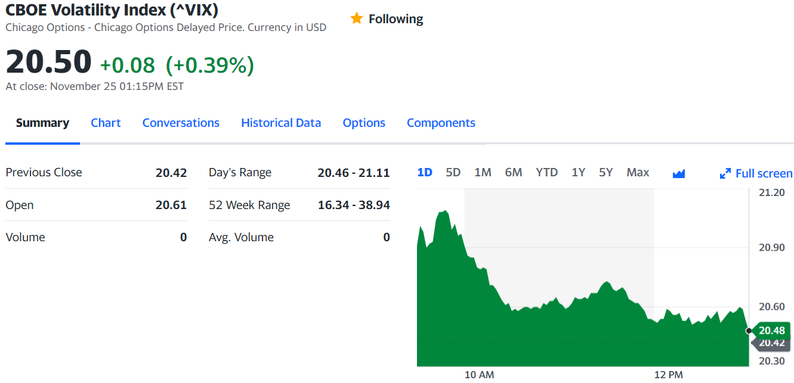This screenshot has width=794, height=383.
Task: Go to the Historical Data tab
Action: click(x=281, y=123)
